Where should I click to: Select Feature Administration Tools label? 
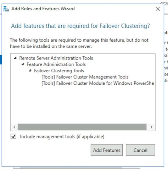56,64
